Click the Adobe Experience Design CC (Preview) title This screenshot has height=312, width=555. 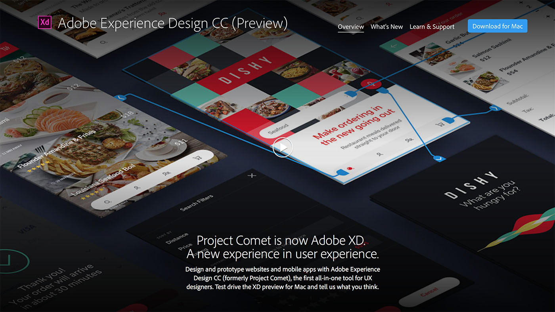tap(173, 23)
